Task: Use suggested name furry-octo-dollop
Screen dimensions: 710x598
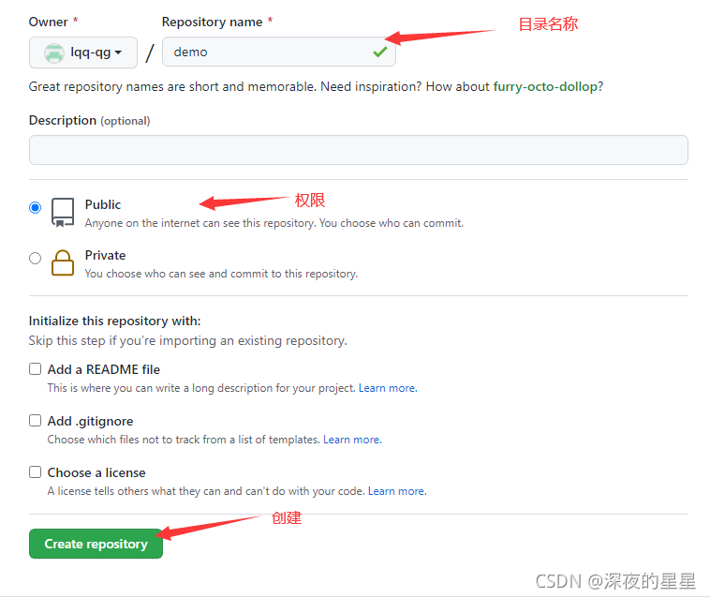Action: pyautogui.click(x=545, y=86)
